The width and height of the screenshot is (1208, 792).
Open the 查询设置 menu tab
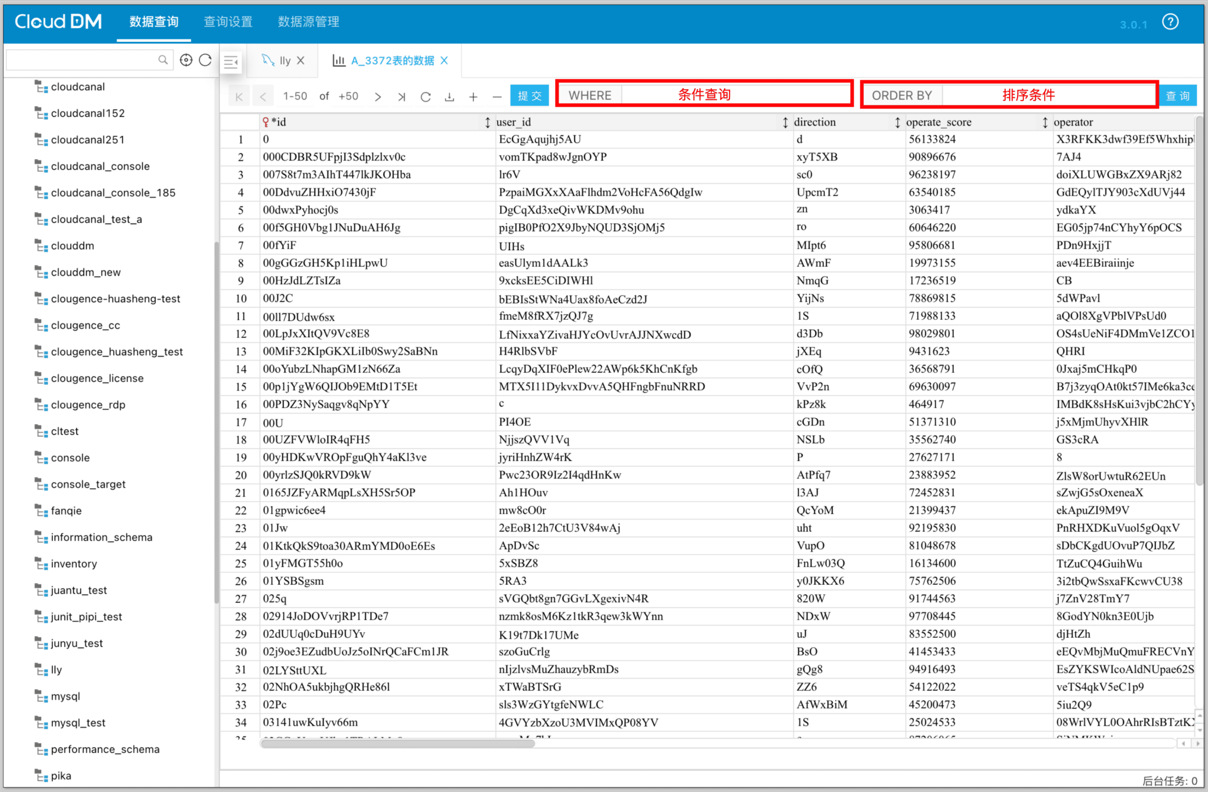pos(228,21)
